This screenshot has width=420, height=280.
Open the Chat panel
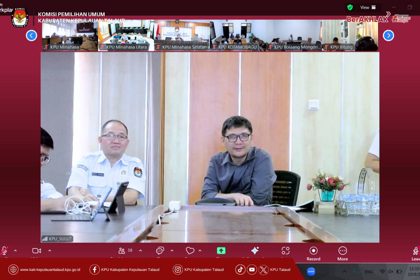pyautogui.click(x=160, y=251)
